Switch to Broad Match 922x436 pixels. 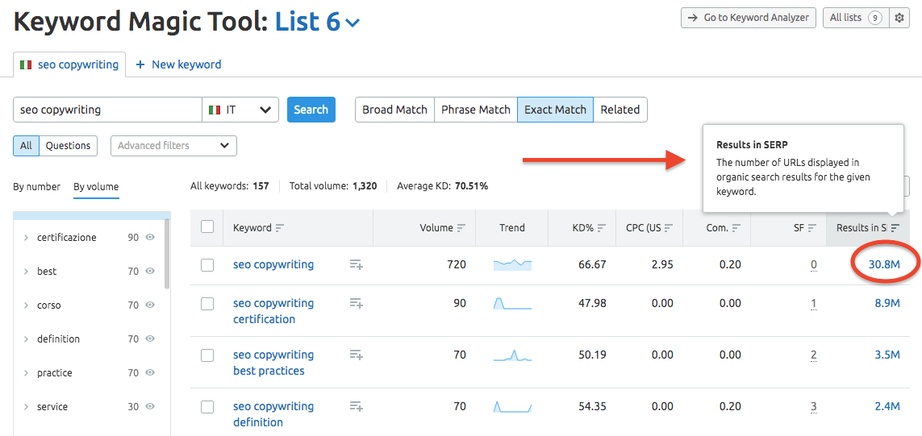[x=394, y=110]
